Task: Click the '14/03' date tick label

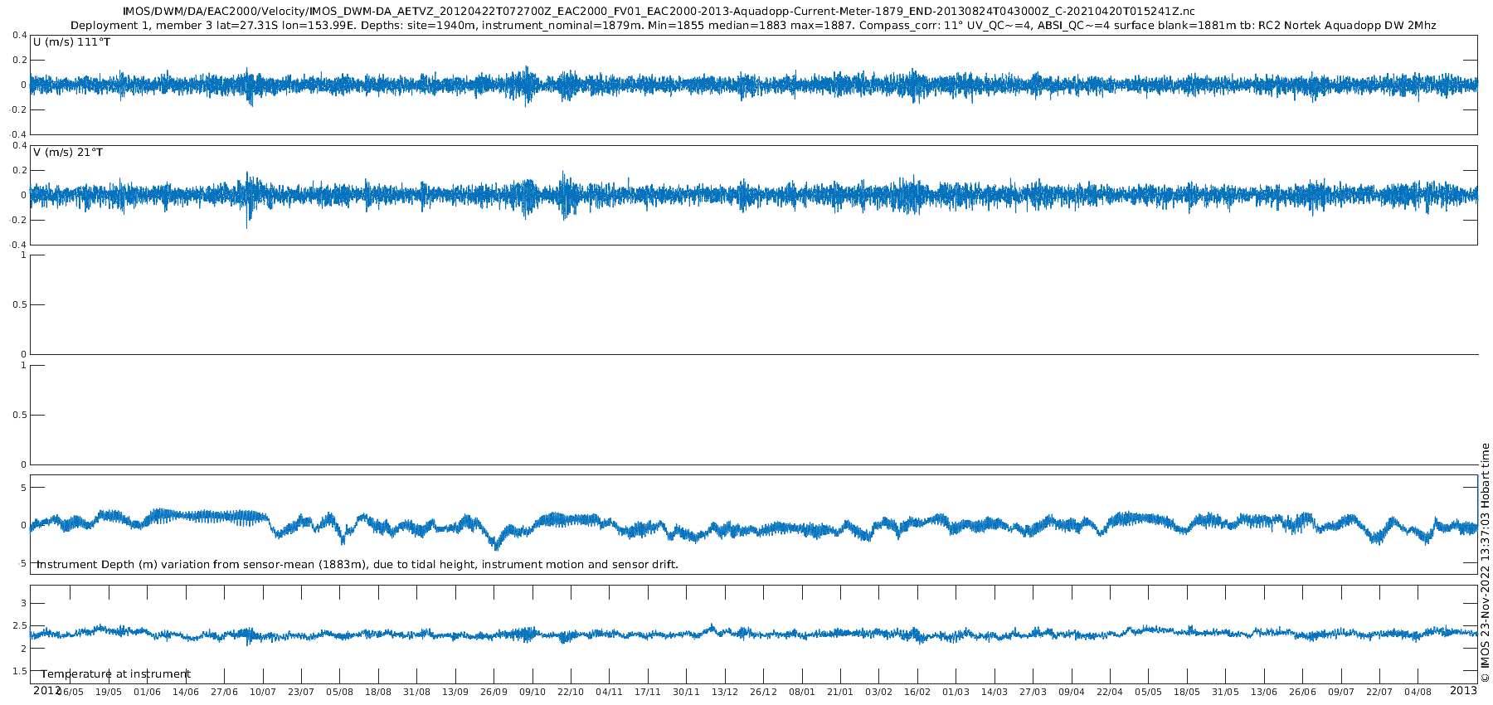Action: [x=995, y=692]
